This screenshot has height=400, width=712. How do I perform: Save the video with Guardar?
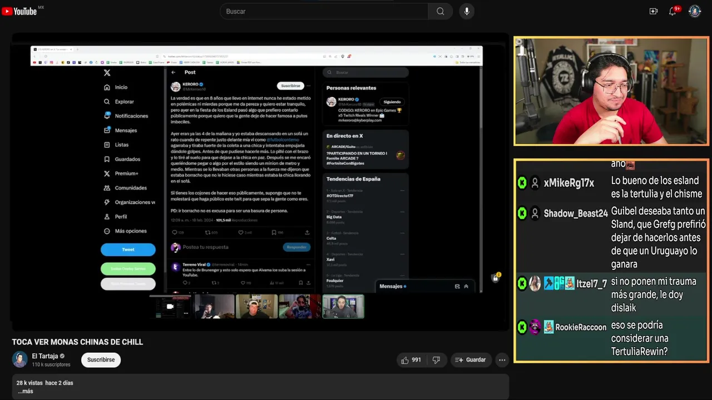click(x=471, y=360)
